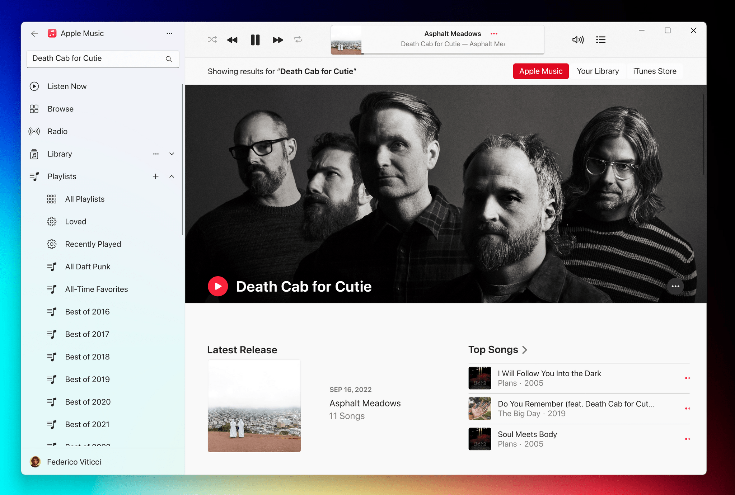This screenshot has height=495, width=735.
Task: Toggle repeat playback icon
Action: [299, 40]
